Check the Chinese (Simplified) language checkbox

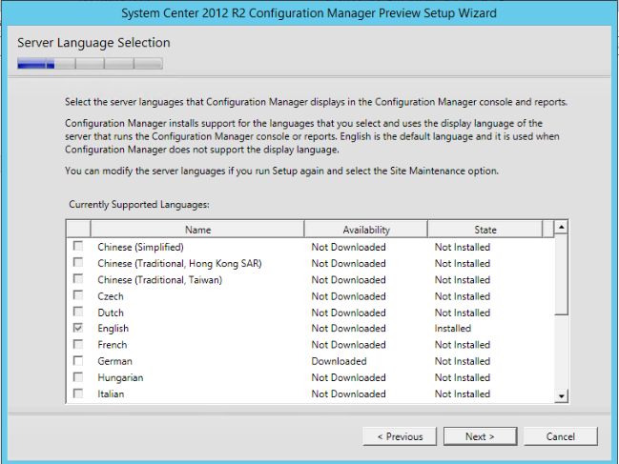[77, 247]
